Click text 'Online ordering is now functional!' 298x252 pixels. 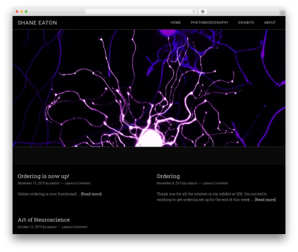point(47,194)
